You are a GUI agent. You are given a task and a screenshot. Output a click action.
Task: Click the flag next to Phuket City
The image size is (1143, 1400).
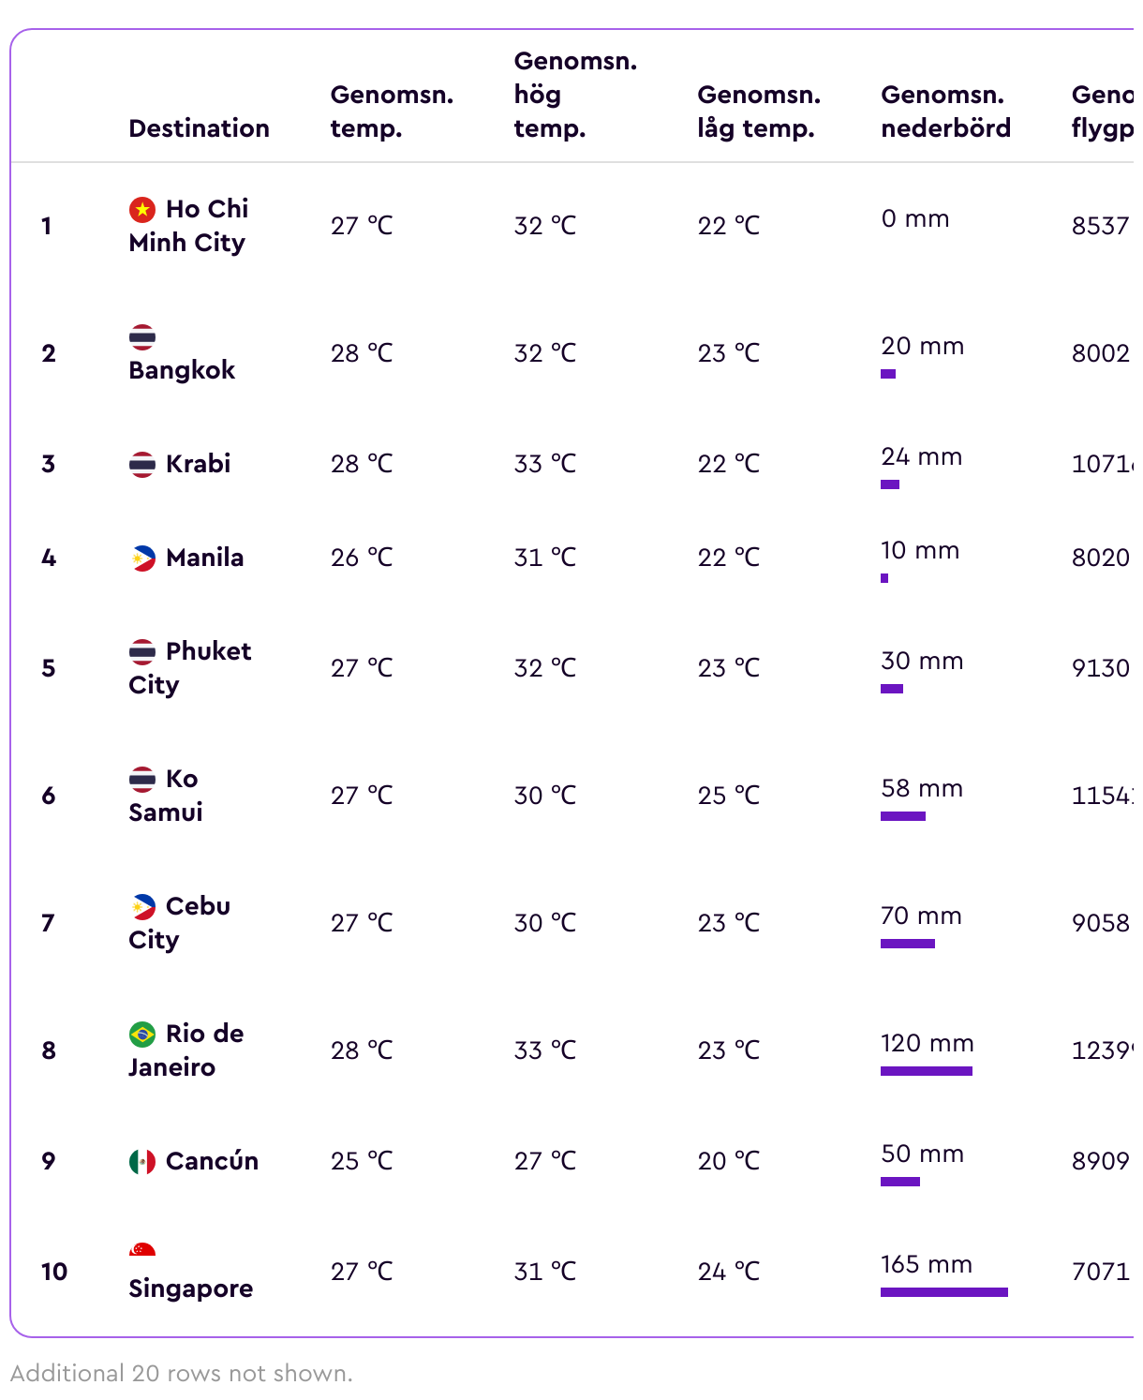coord(141,651)
